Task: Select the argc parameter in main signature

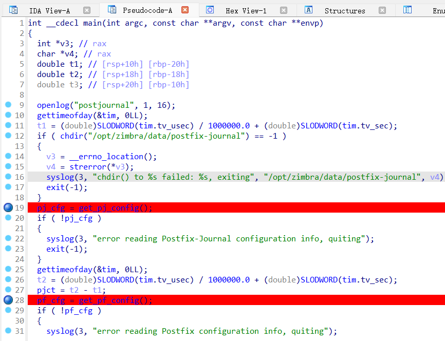Action: pyautogui.click(x=134, y=24)
